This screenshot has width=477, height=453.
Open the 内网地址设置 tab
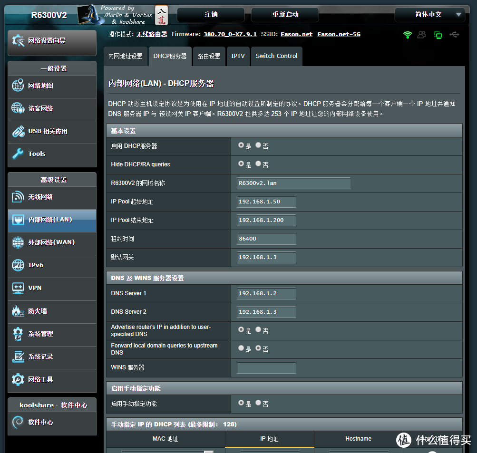pos(126,56)
